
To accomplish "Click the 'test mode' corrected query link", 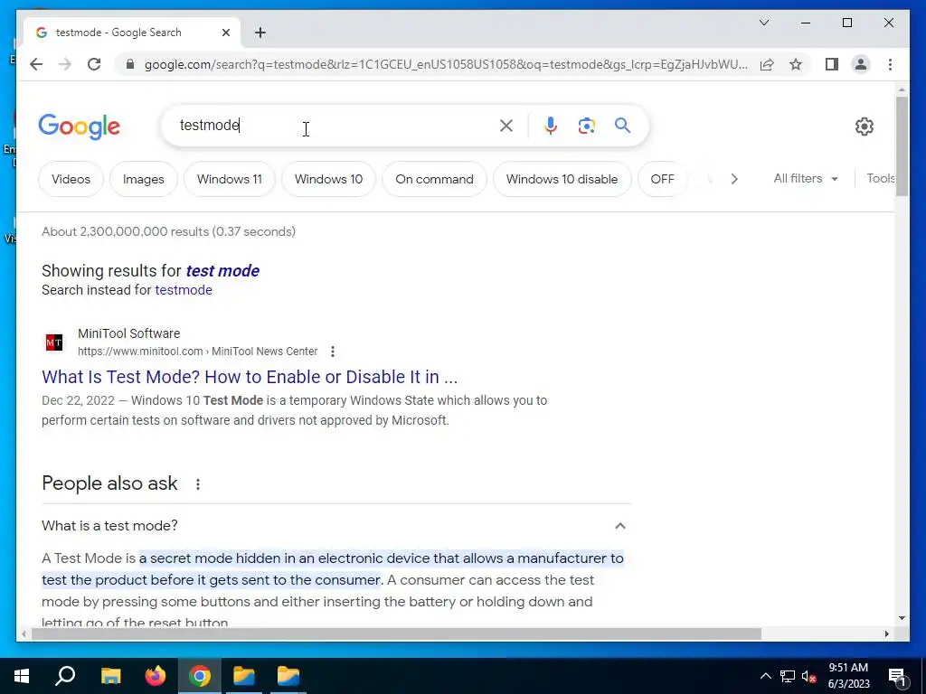I will pyautogui.click(x=222, y=271).
